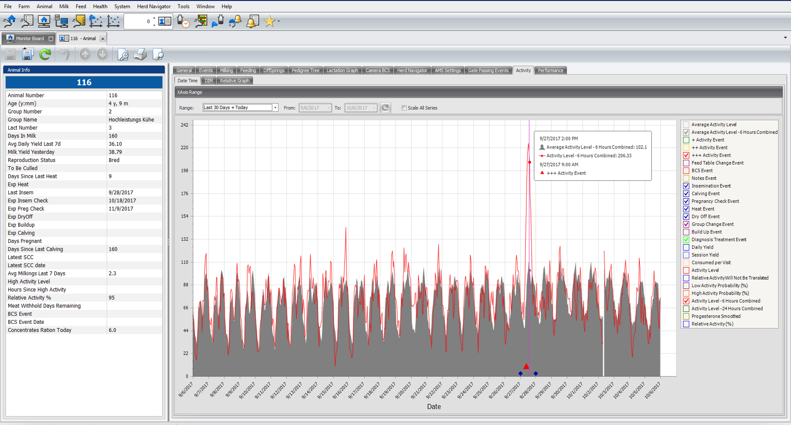The image size is (791, 425).
Task: Click the green refresh arrow icon
Action: [45, 54]
